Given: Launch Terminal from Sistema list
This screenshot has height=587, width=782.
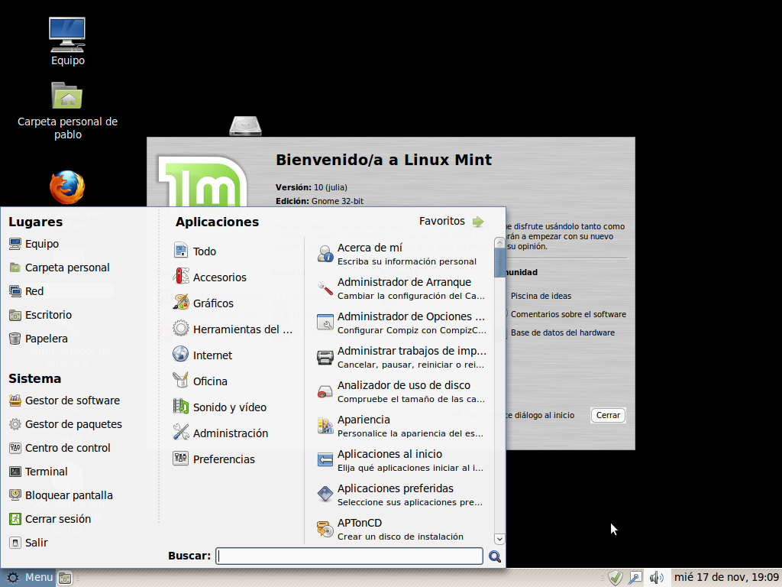Looking at the screenshot, I should [x=38, y=472].
